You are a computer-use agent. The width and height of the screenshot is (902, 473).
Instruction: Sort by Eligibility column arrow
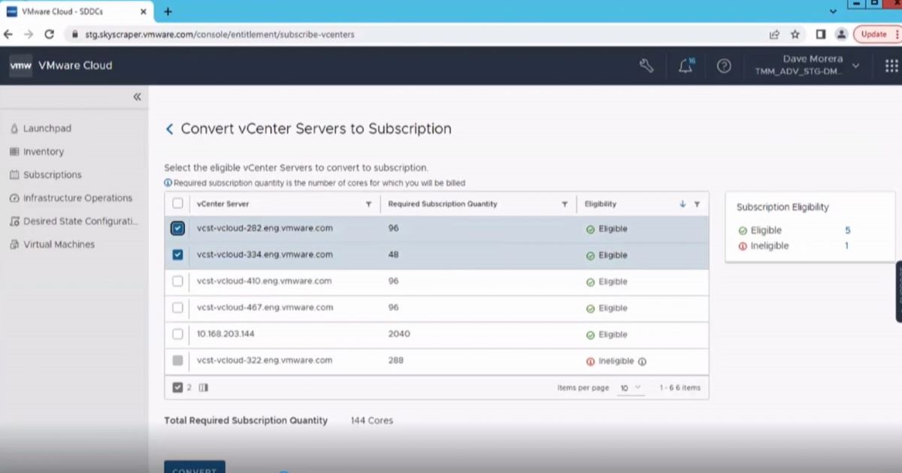coord(683,204)
